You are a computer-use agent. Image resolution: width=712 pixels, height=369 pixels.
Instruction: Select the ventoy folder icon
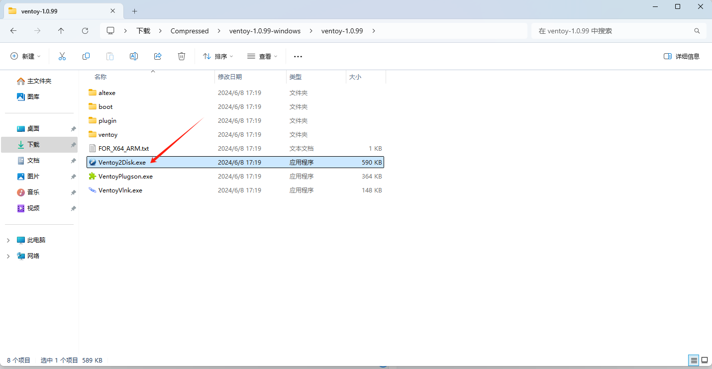pos(92,134)
